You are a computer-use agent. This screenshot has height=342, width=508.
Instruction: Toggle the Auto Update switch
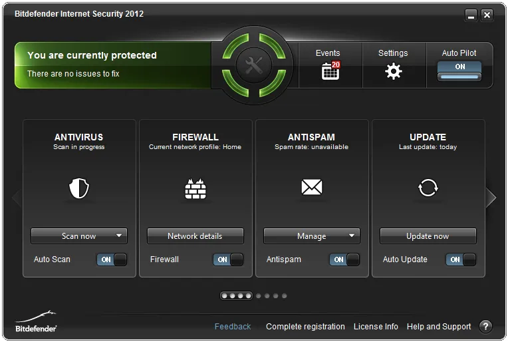pyautogui.click(x=461, y=259)
